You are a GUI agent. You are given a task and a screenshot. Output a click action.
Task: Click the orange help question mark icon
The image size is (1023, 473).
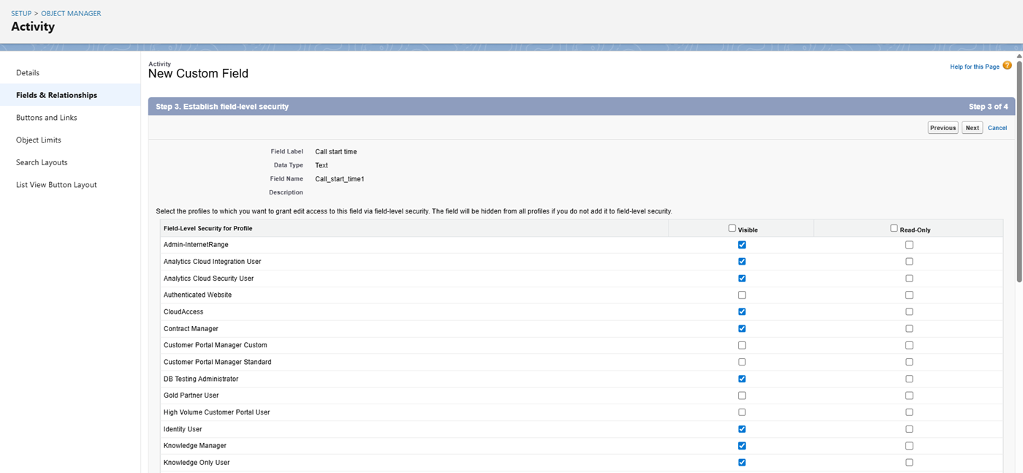click(x=1008, y=66)
